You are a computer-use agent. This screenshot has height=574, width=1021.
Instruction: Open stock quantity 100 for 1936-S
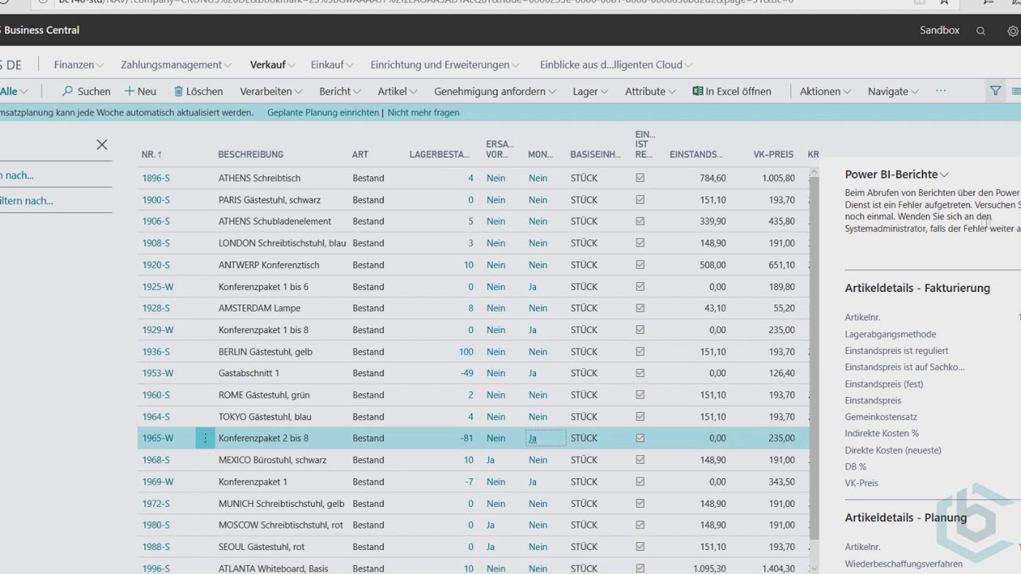[x=466, y=352]
